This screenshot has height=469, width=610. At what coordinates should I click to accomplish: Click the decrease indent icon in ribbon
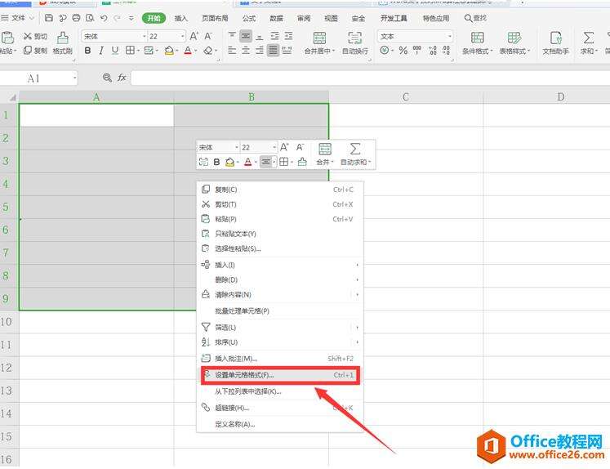click(274, 36)
